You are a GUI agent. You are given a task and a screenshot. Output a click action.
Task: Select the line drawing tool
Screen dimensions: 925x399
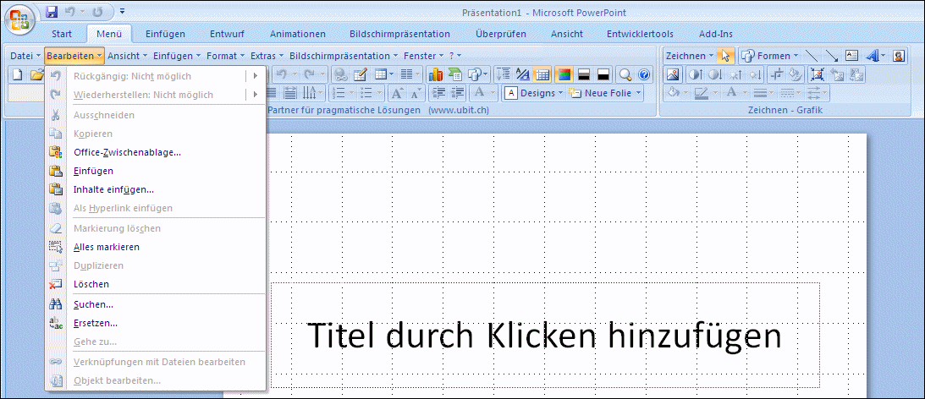pos(812,56)
